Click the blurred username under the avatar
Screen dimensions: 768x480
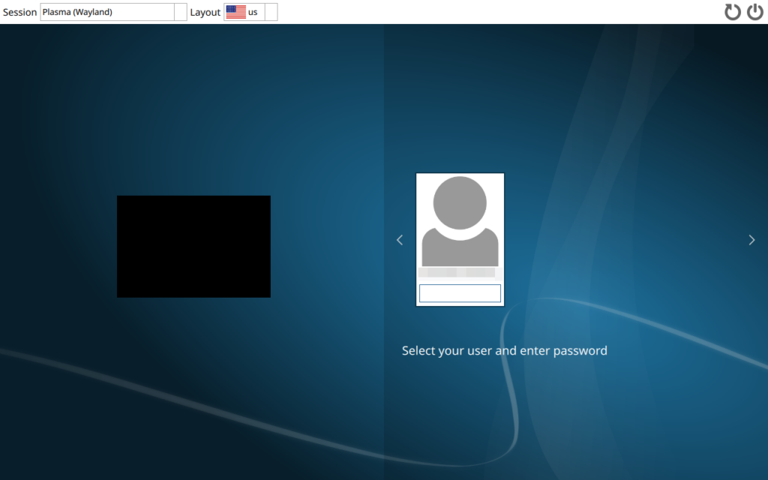pyautogui.click(x=457, y=273)
